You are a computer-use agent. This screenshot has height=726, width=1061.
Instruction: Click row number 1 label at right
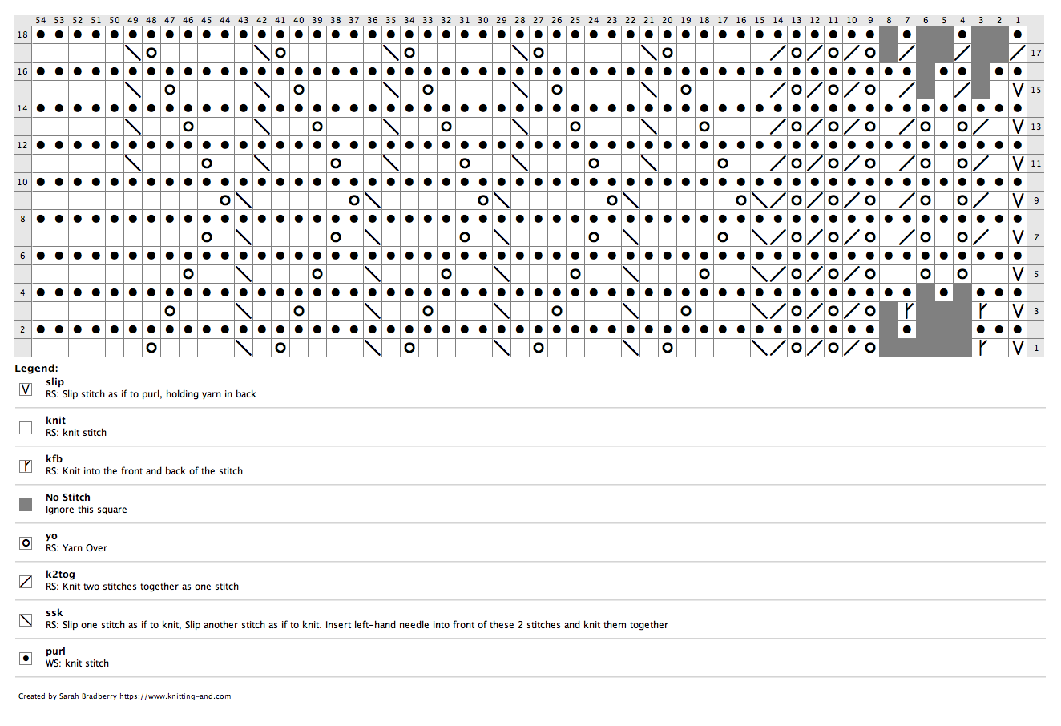coord(1036,348)
